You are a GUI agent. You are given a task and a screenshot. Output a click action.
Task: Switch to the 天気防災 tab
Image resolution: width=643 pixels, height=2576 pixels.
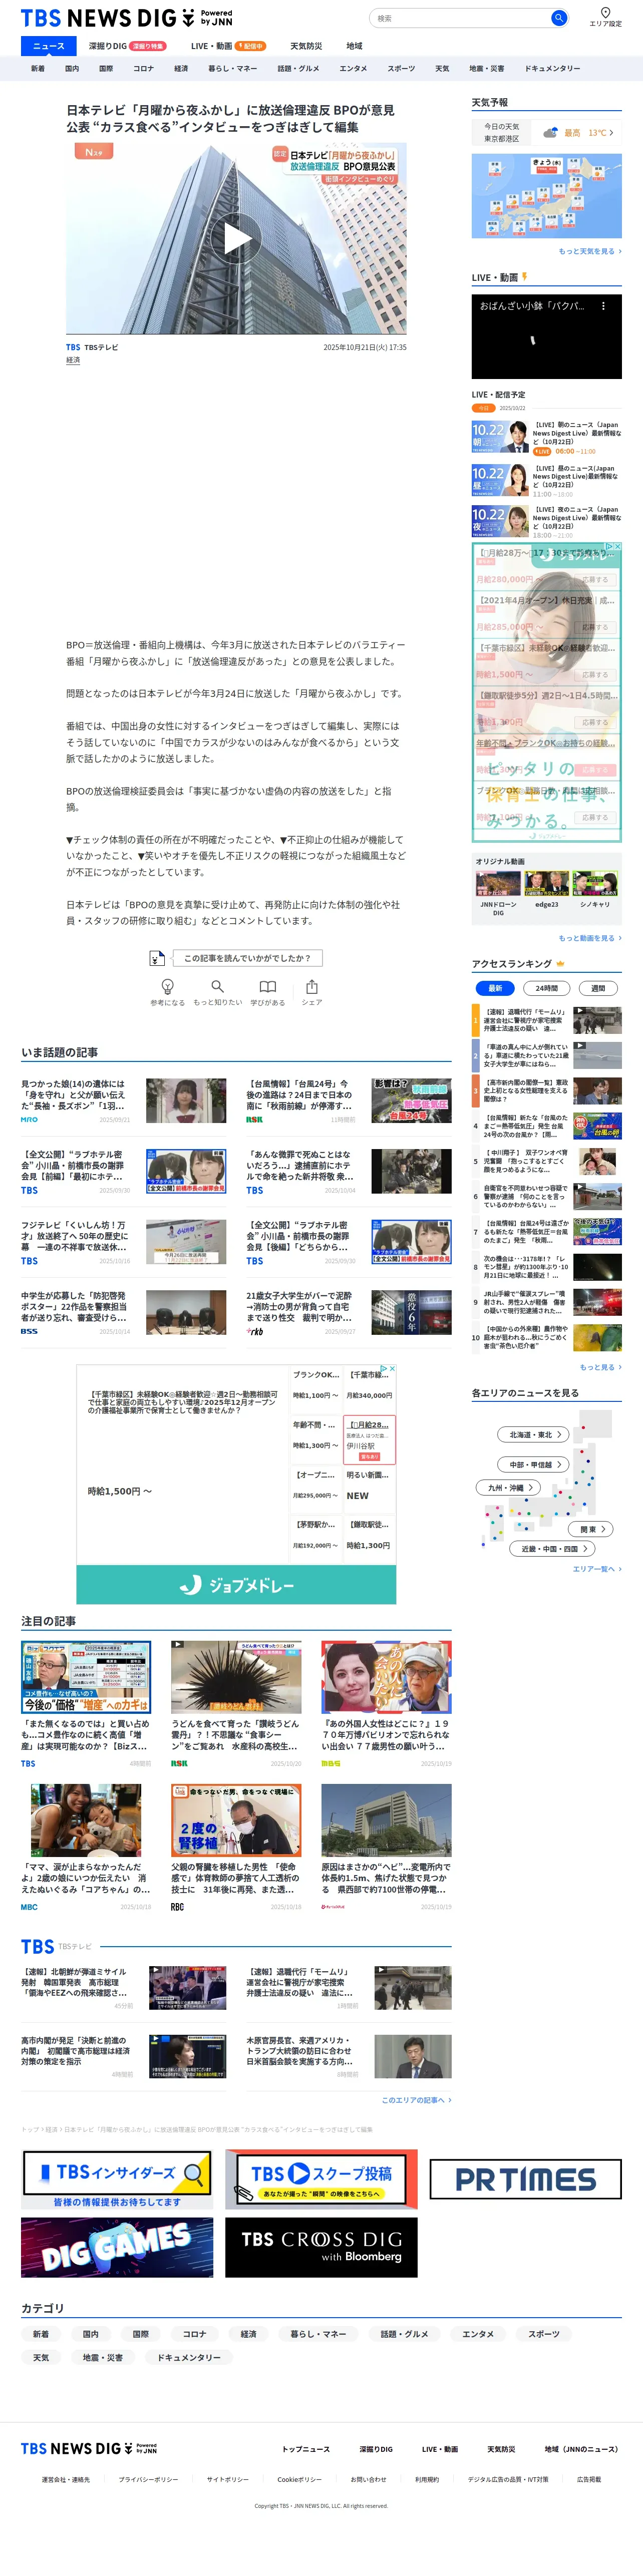[x=306, y=46]
